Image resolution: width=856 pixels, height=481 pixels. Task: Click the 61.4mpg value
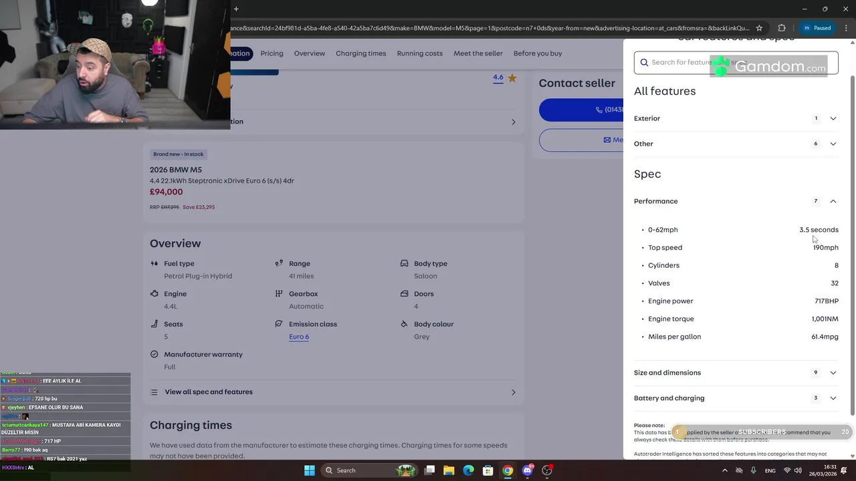825,337
